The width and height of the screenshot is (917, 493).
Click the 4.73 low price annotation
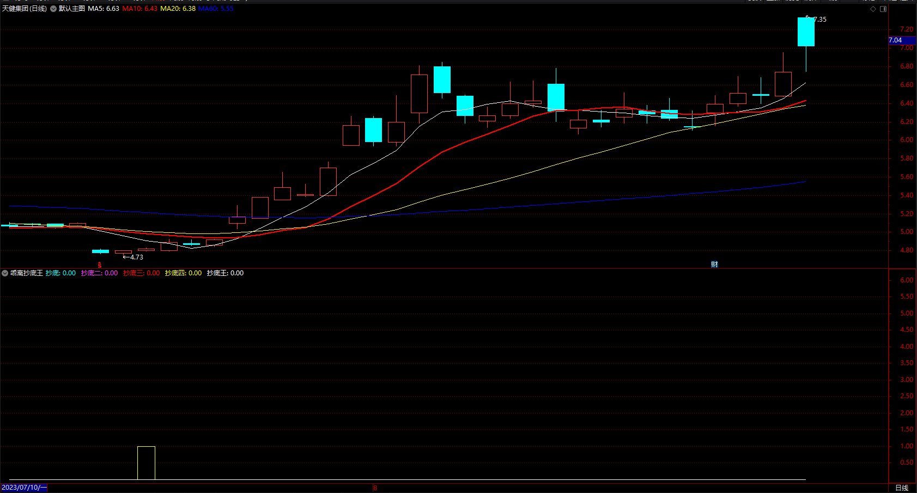point(136,257)
